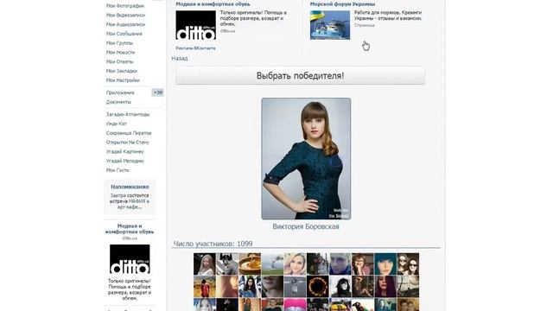Click the ditto logo in the sidebar ad
This screenshot has height=311, width=553.
[x=130, y=259]
